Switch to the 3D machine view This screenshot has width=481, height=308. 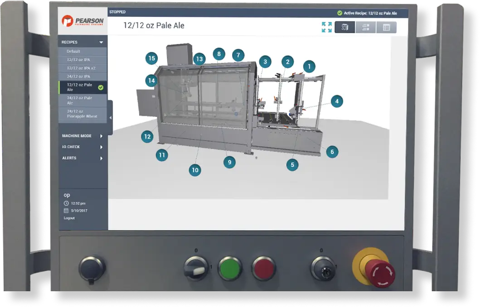(345, 27)
